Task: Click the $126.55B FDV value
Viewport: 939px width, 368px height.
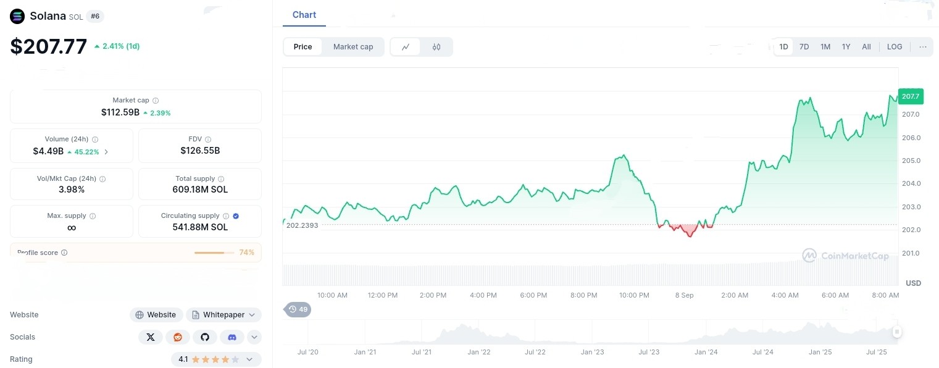Action: click(200, 151)
